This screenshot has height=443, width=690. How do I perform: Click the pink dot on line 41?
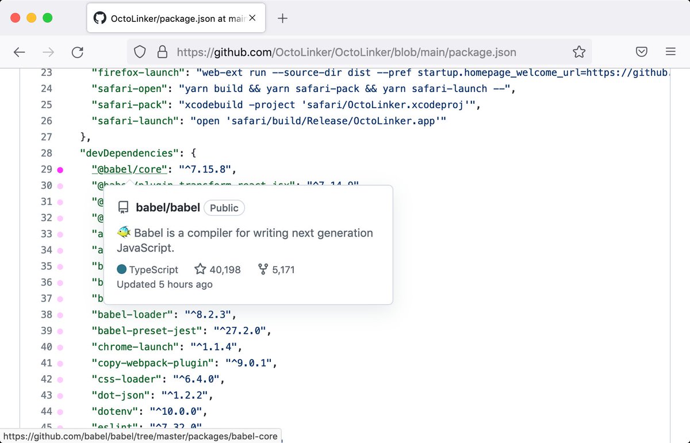tap(60, 363)
